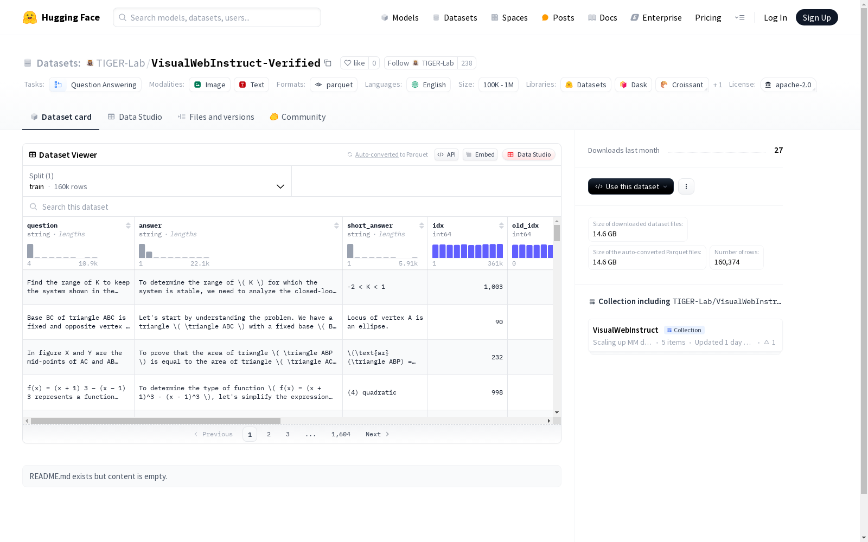Sort the answer column
The image size is (868, 542).
[336, 225]
